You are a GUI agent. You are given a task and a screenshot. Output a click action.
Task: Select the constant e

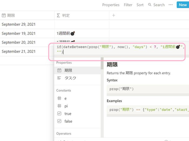pos(77,98)
